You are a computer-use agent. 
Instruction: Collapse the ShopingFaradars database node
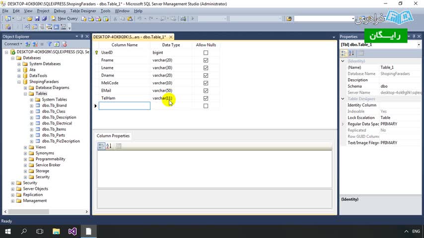(19, 82)
